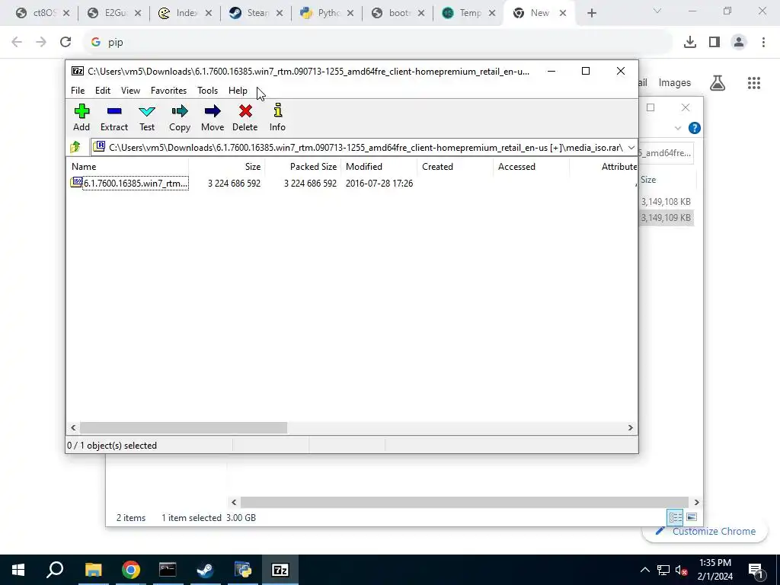The image size is (780, 585).
Task: Open the Google Labs flask icon
Action: click(718, 83)
